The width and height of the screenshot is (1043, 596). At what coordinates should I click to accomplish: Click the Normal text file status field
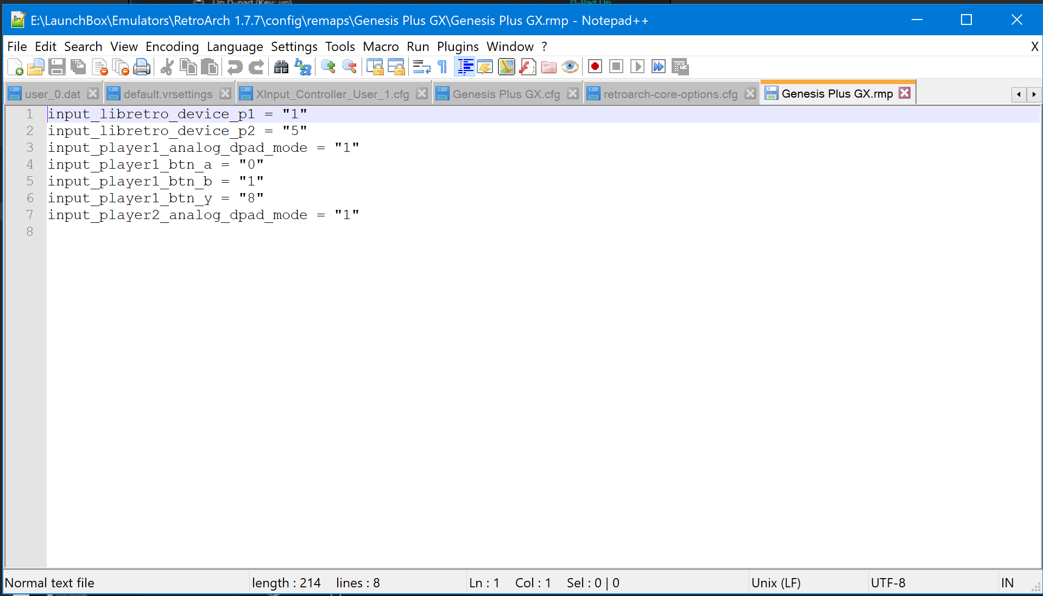coord(49,583)
